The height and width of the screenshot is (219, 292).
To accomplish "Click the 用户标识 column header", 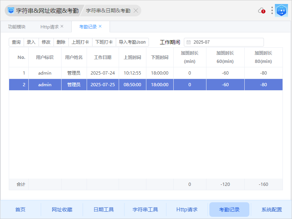I will pyautogui.click(x=45, y=57).
